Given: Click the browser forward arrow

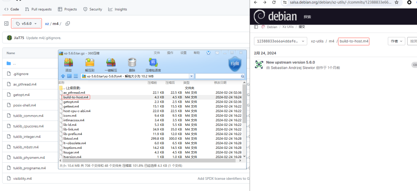Looking at the screenshot, I should (x=265, y=3).
